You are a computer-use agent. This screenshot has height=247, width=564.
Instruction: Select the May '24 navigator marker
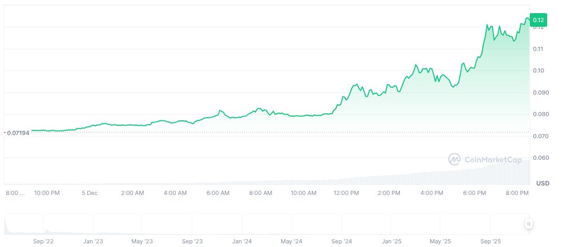pyautogui.click(x=291, y=241)
